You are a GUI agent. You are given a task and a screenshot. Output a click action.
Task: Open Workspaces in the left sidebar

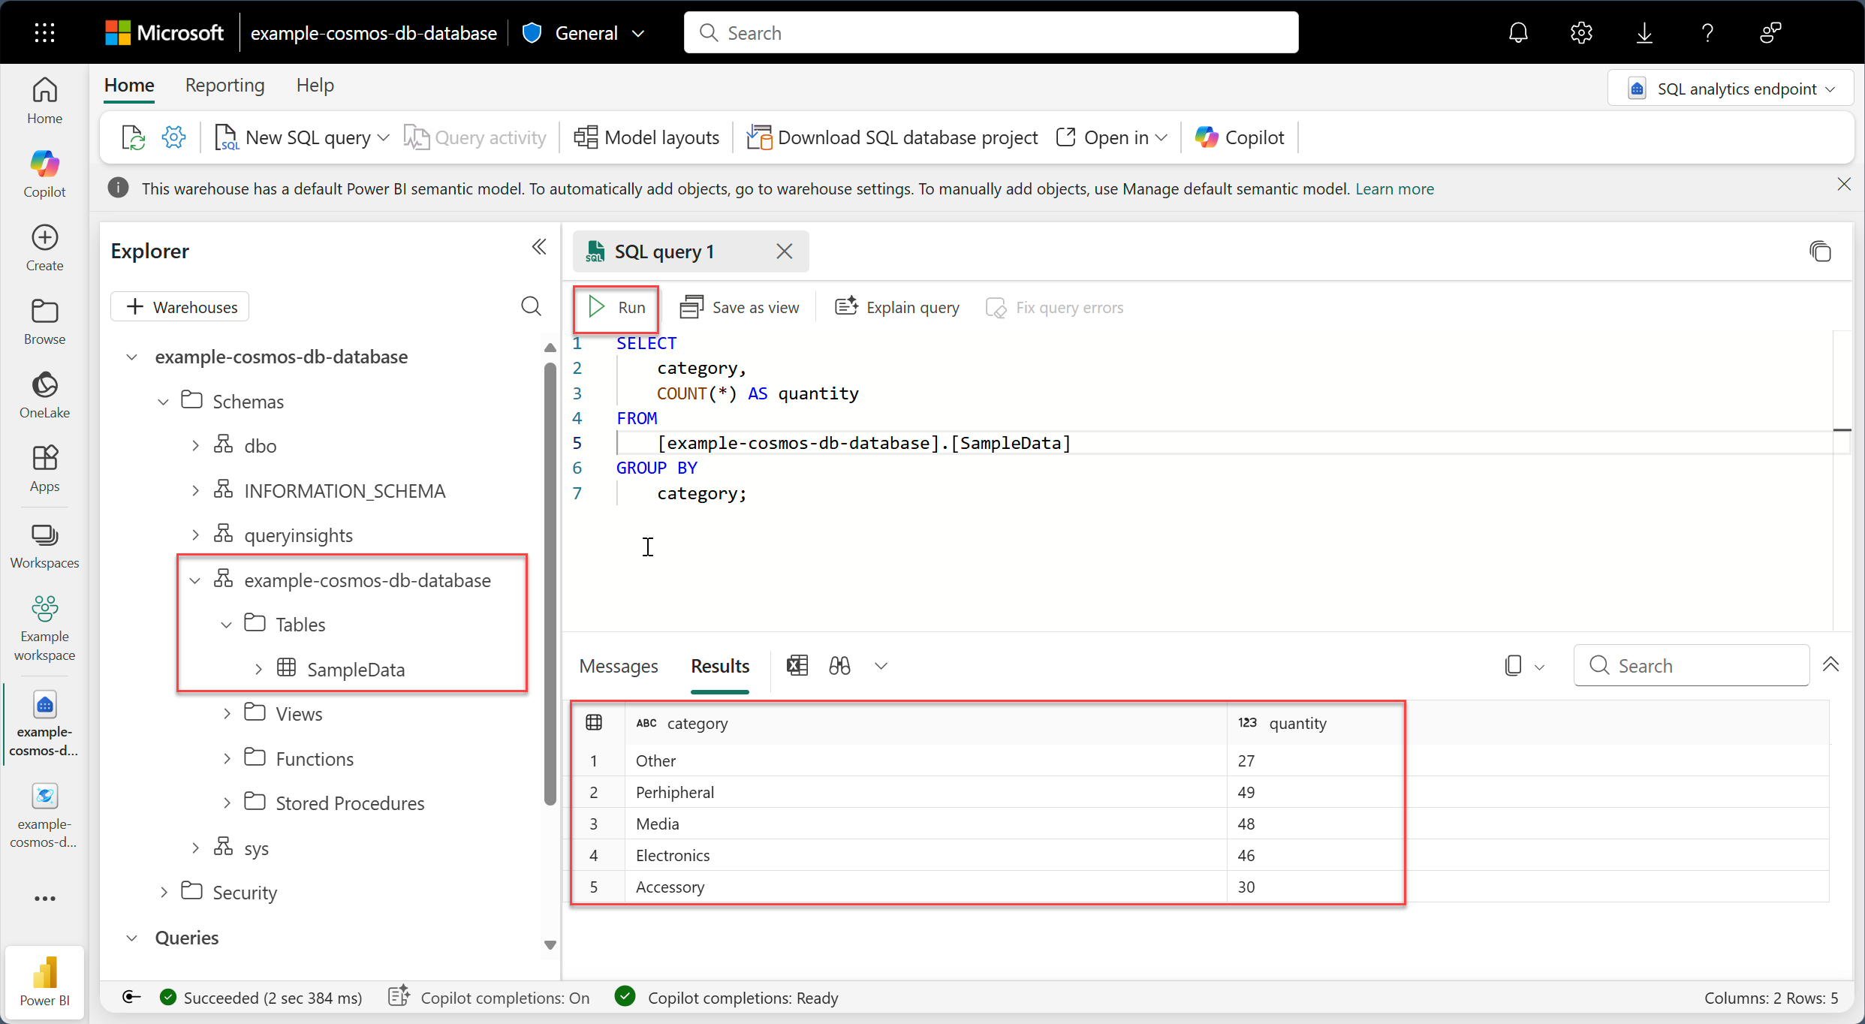point(44,546)
